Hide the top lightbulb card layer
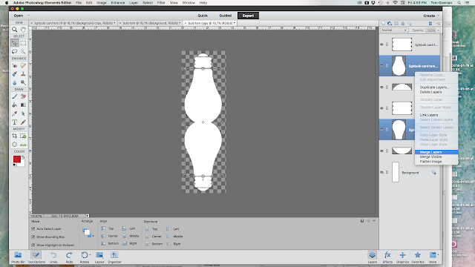Viewport: 475px width, 267px height. click(x=381, y=44)
